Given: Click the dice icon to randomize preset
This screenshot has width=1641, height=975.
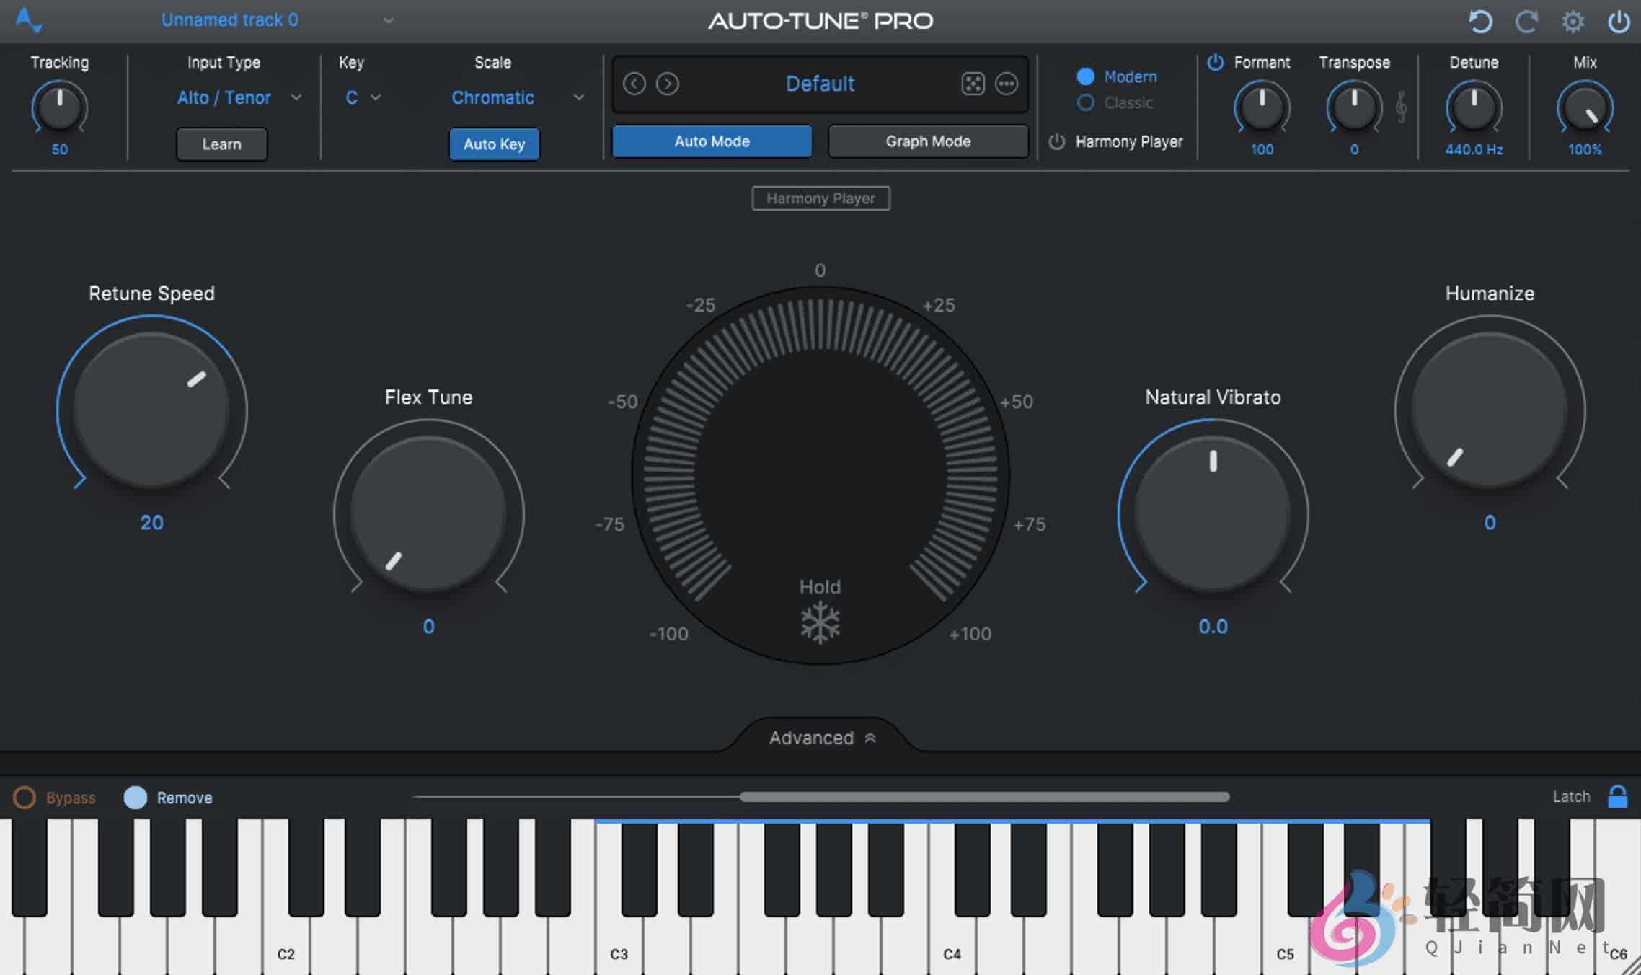Looking at the screenshot, I should tap(973, 84).
